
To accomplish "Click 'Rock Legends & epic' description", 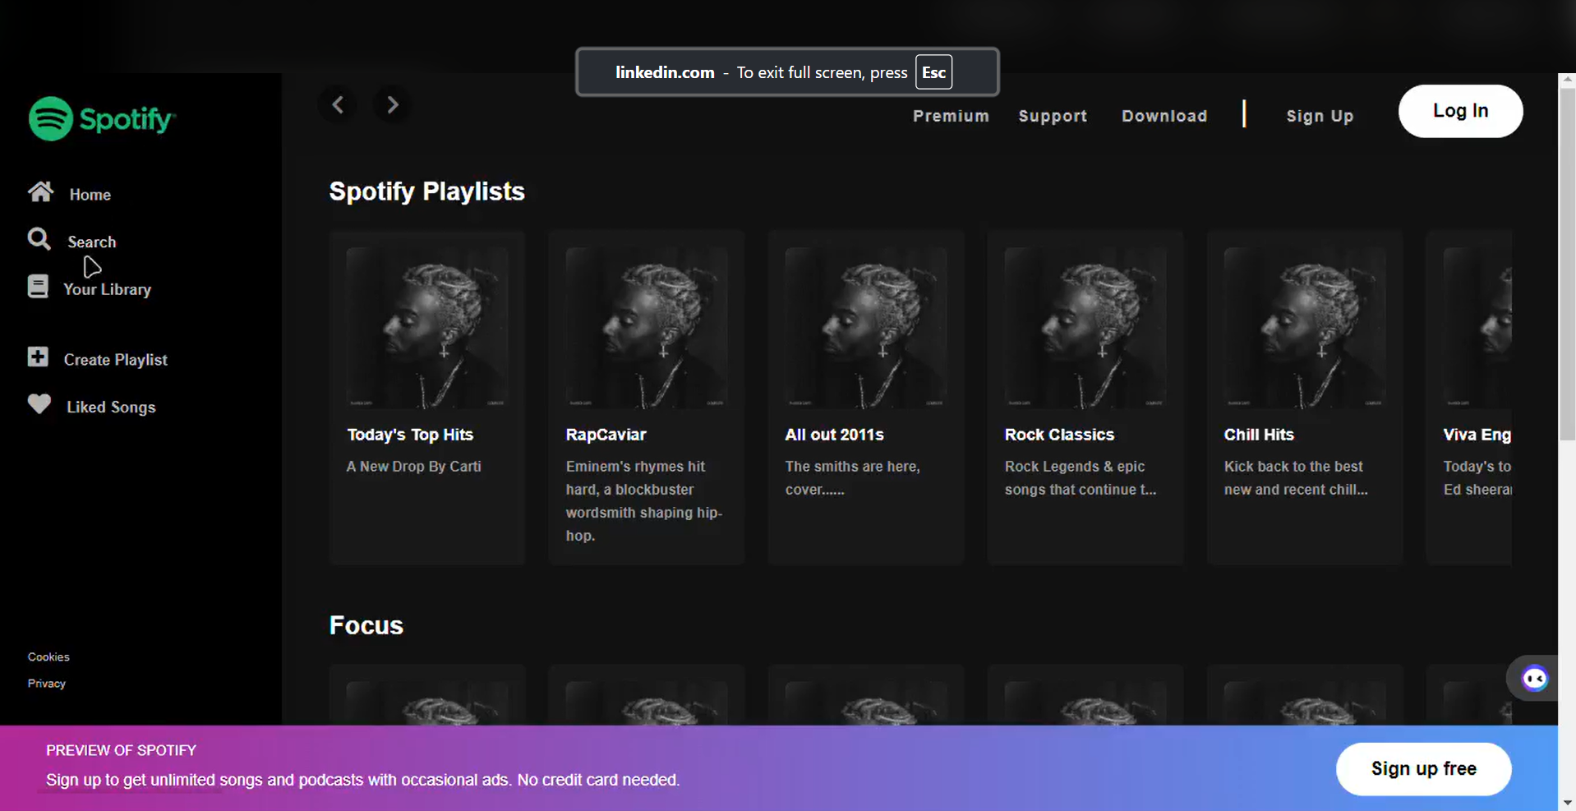I will coord(1081,478).
